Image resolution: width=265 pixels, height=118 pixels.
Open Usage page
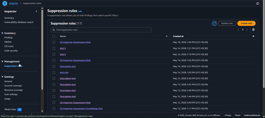click(7, 99)
